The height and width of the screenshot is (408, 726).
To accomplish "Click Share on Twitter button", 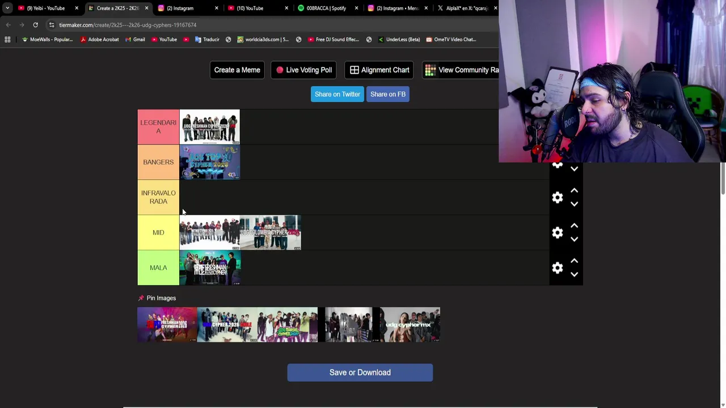I will tap(337, 94).
